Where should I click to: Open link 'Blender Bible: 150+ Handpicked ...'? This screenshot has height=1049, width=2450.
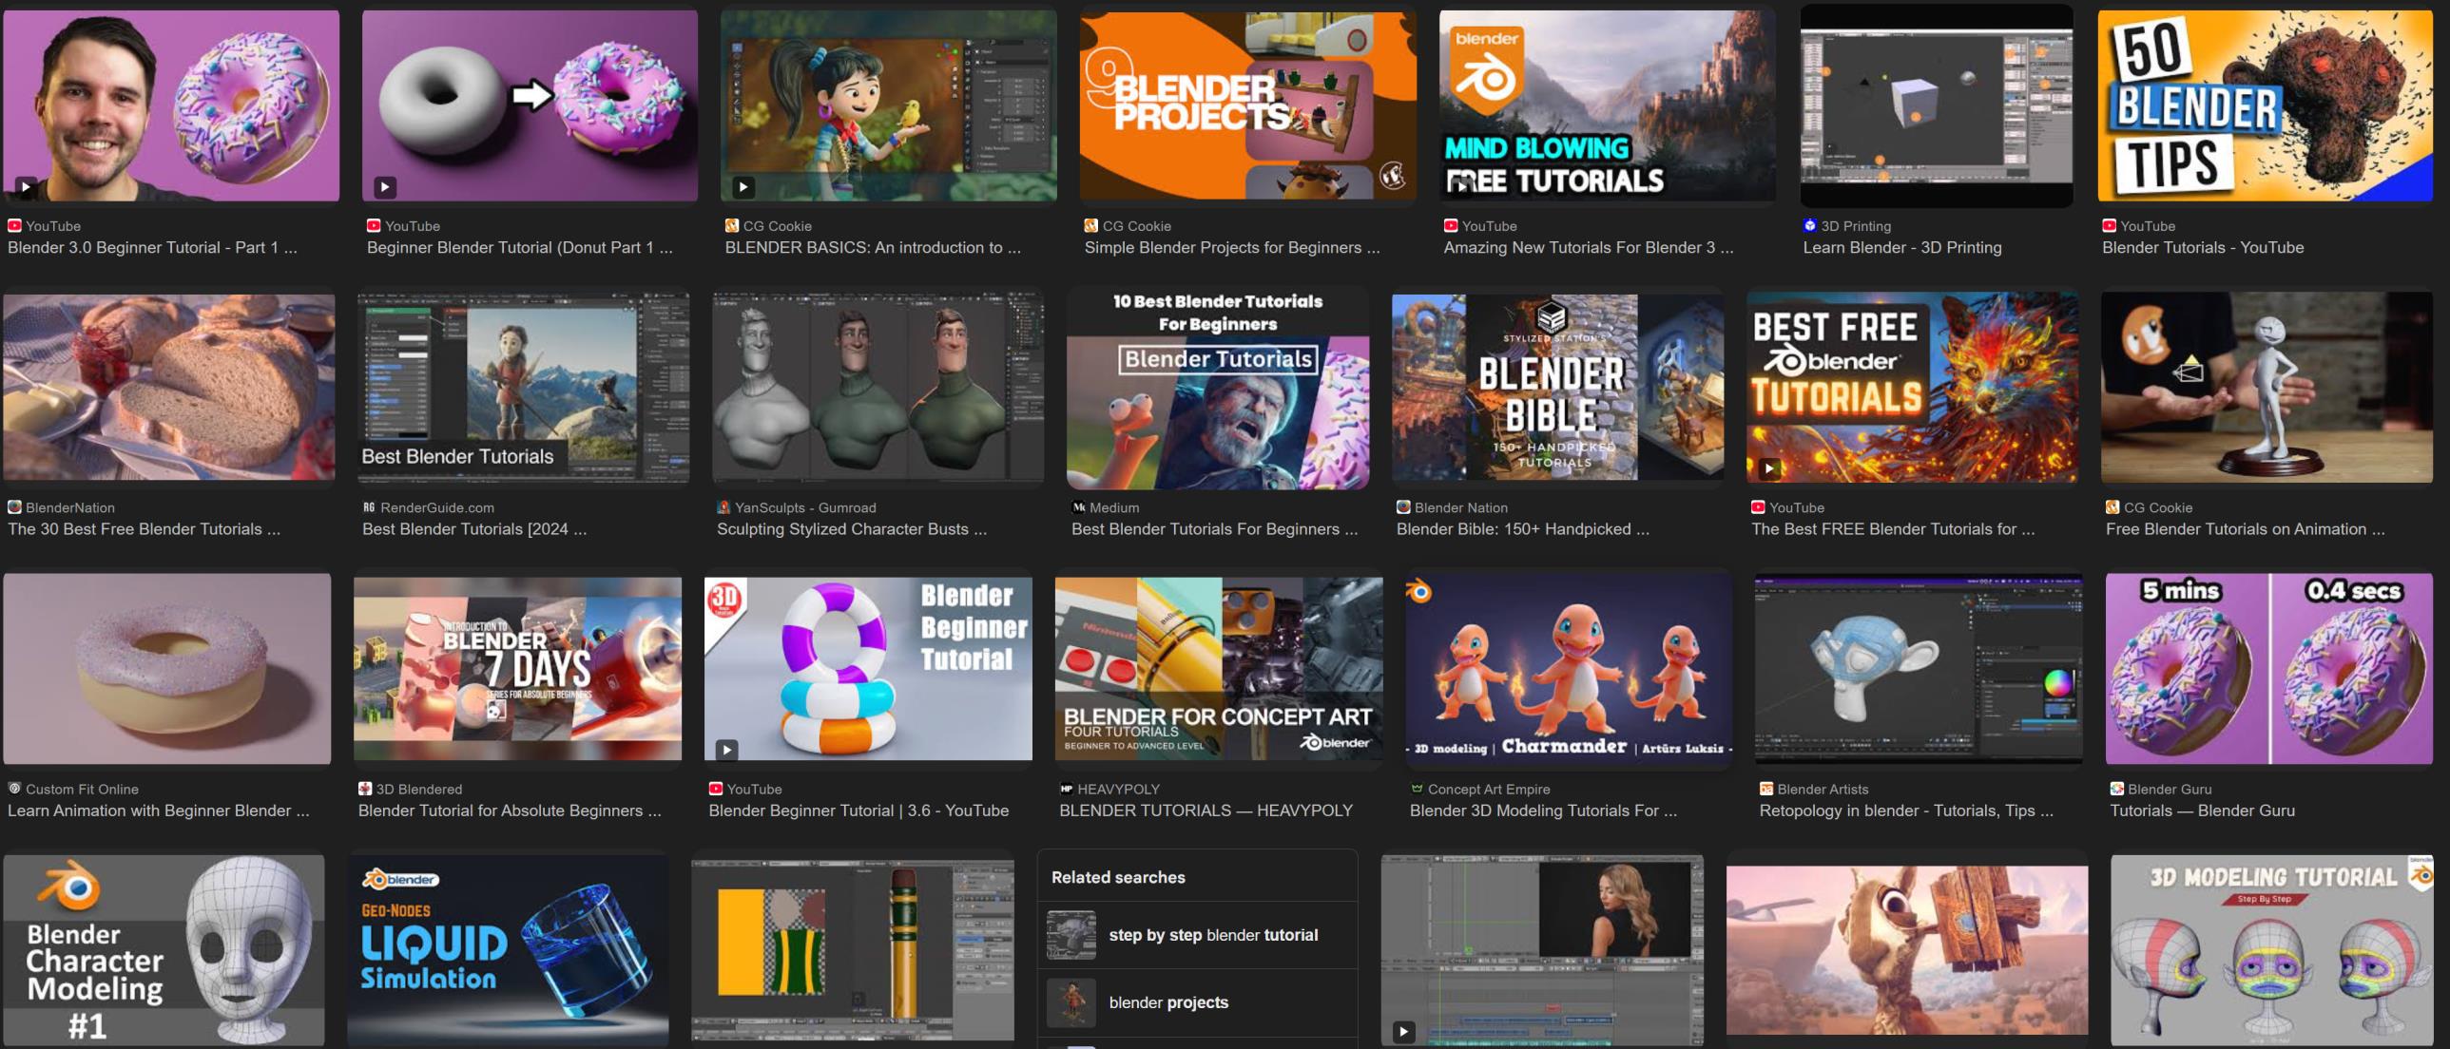pyautogui.click(x=1523, y=529)
